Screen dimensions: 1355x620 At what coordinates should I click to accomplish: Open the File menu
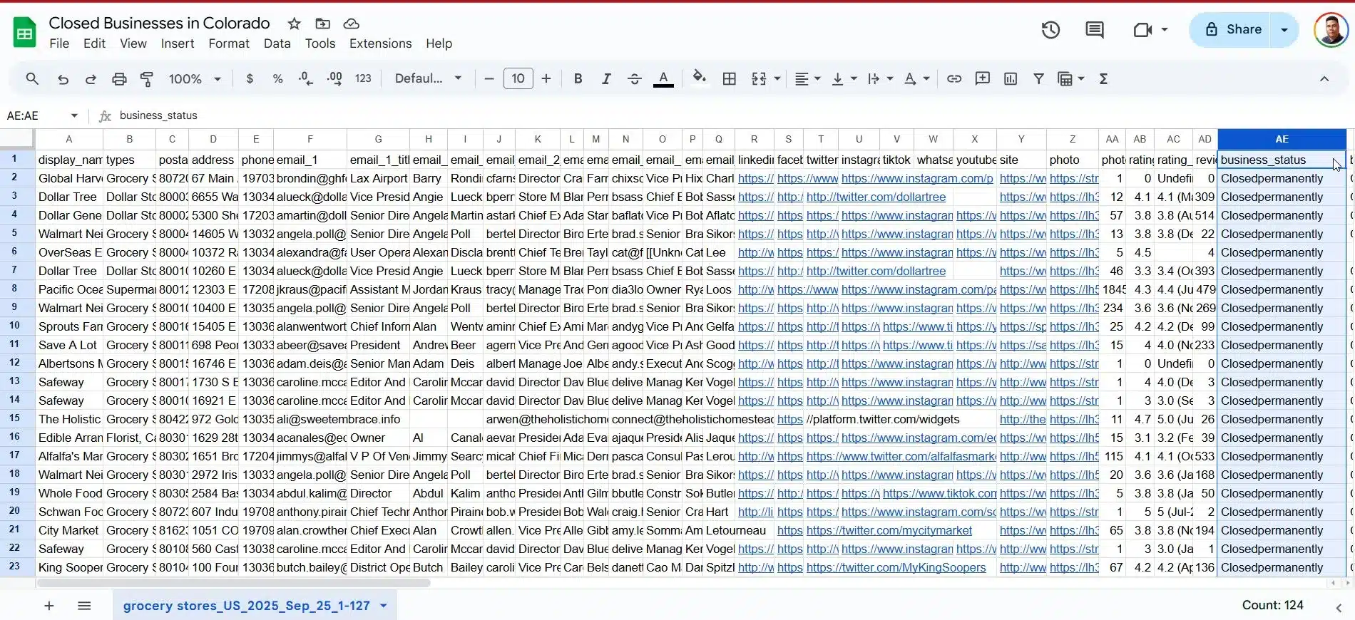point(59,43)
